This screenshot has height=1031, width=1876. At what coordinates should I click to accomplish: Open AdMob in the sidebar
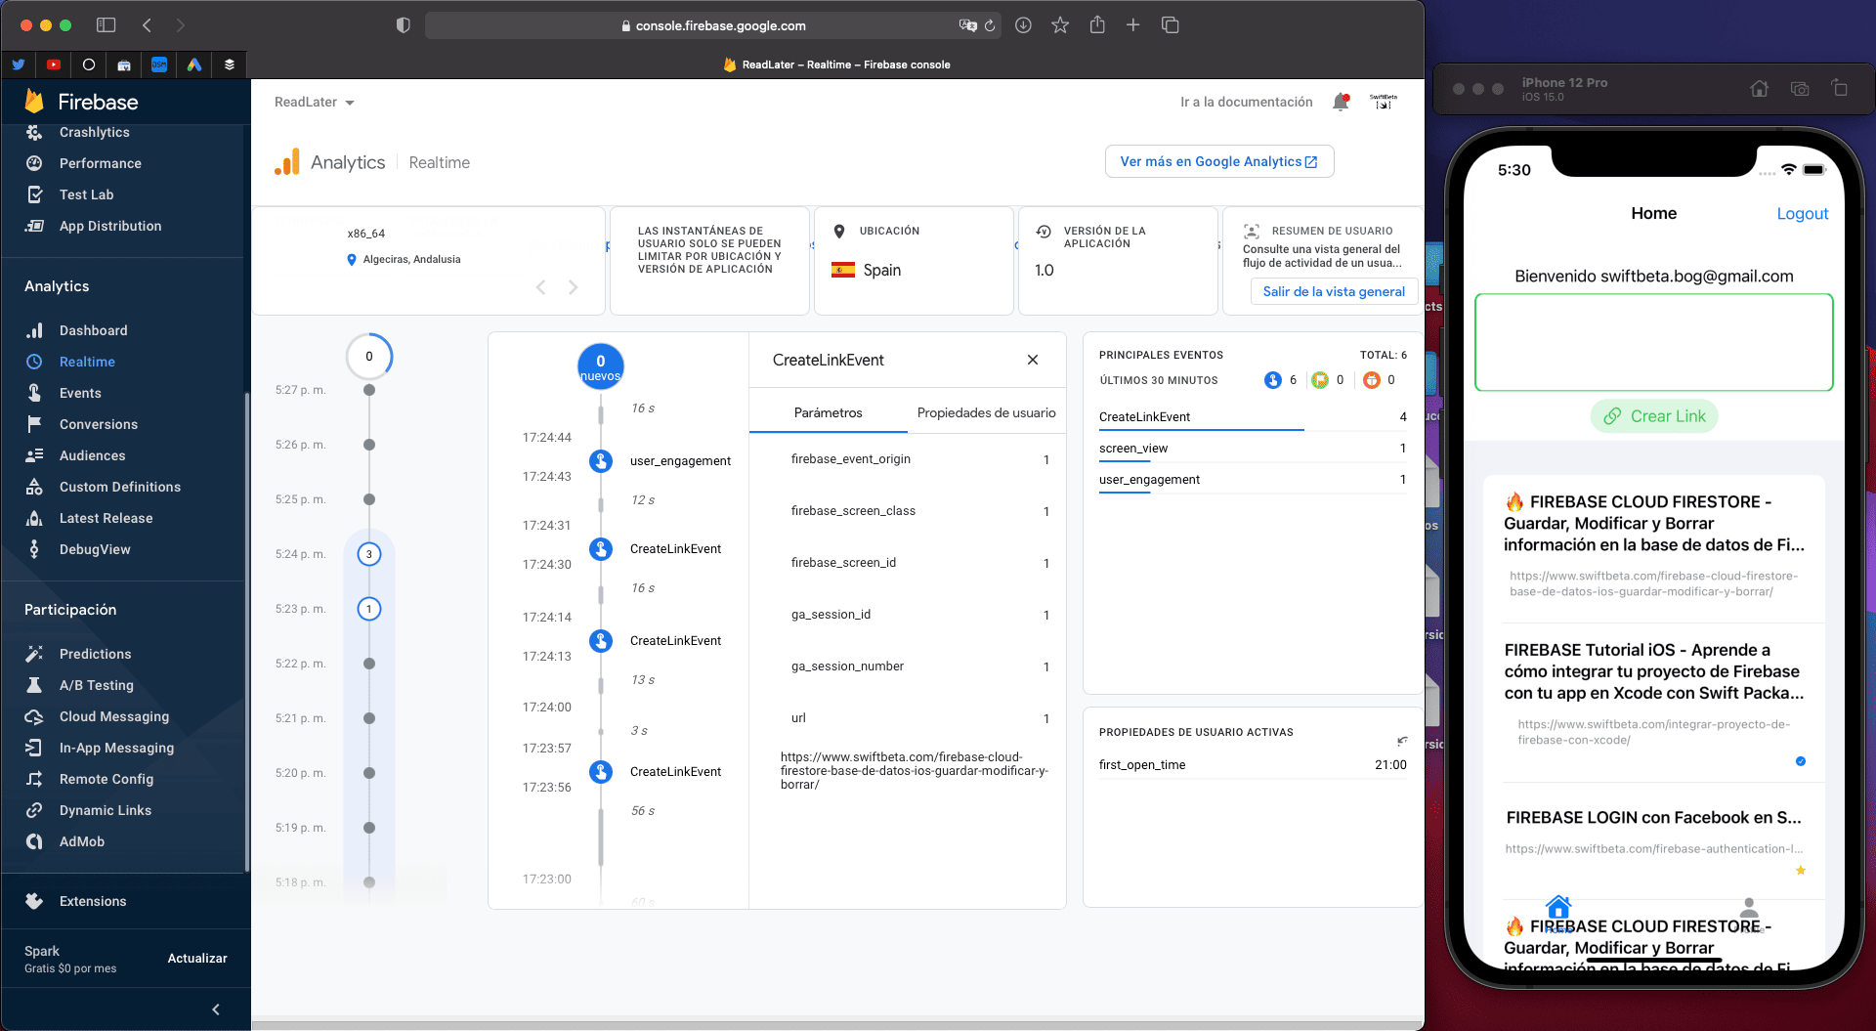coord(82,841)
